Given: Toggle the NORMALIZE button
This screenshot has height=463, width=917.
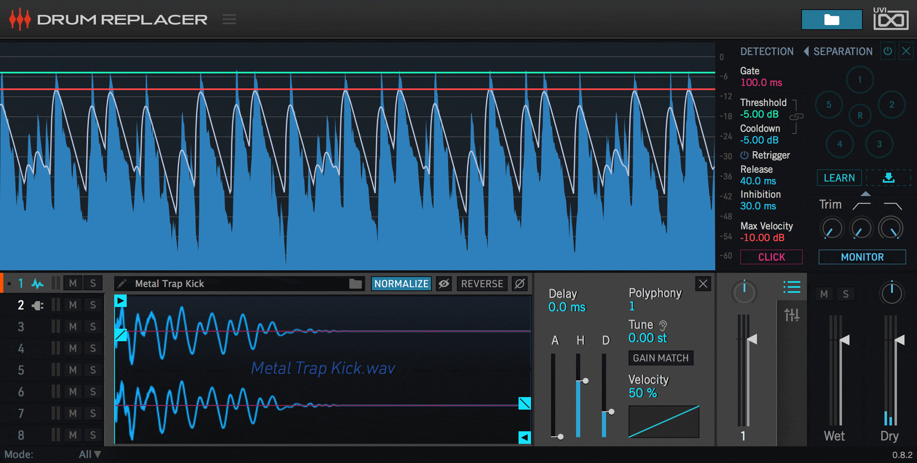Looking at the screenshot, I should point(401,284).
